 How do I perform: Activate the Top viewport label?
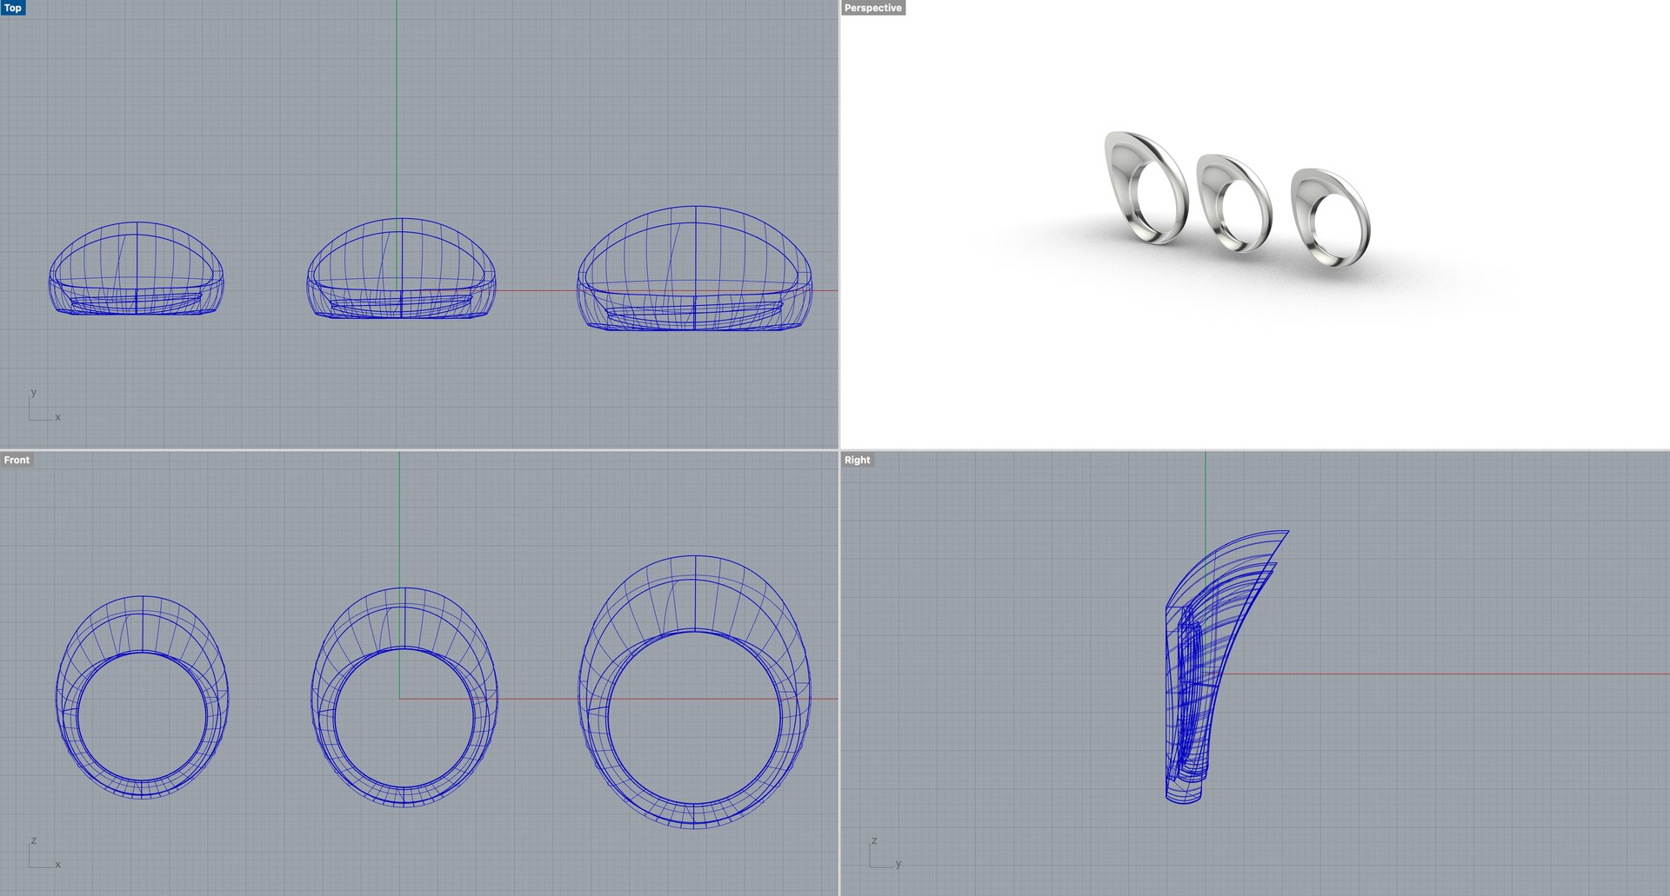click(x=13, y=8)
